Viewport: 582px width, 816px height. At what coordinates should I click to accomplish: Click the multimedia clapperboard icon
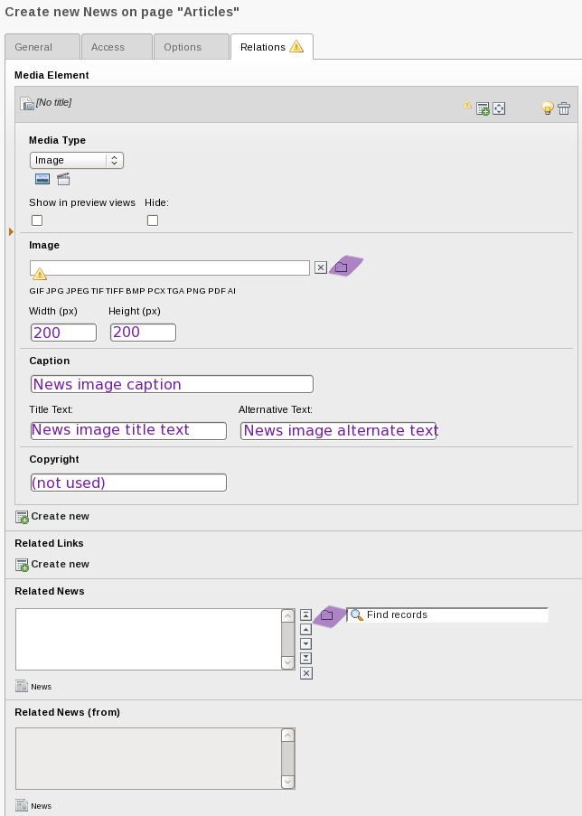pos(63,179)
